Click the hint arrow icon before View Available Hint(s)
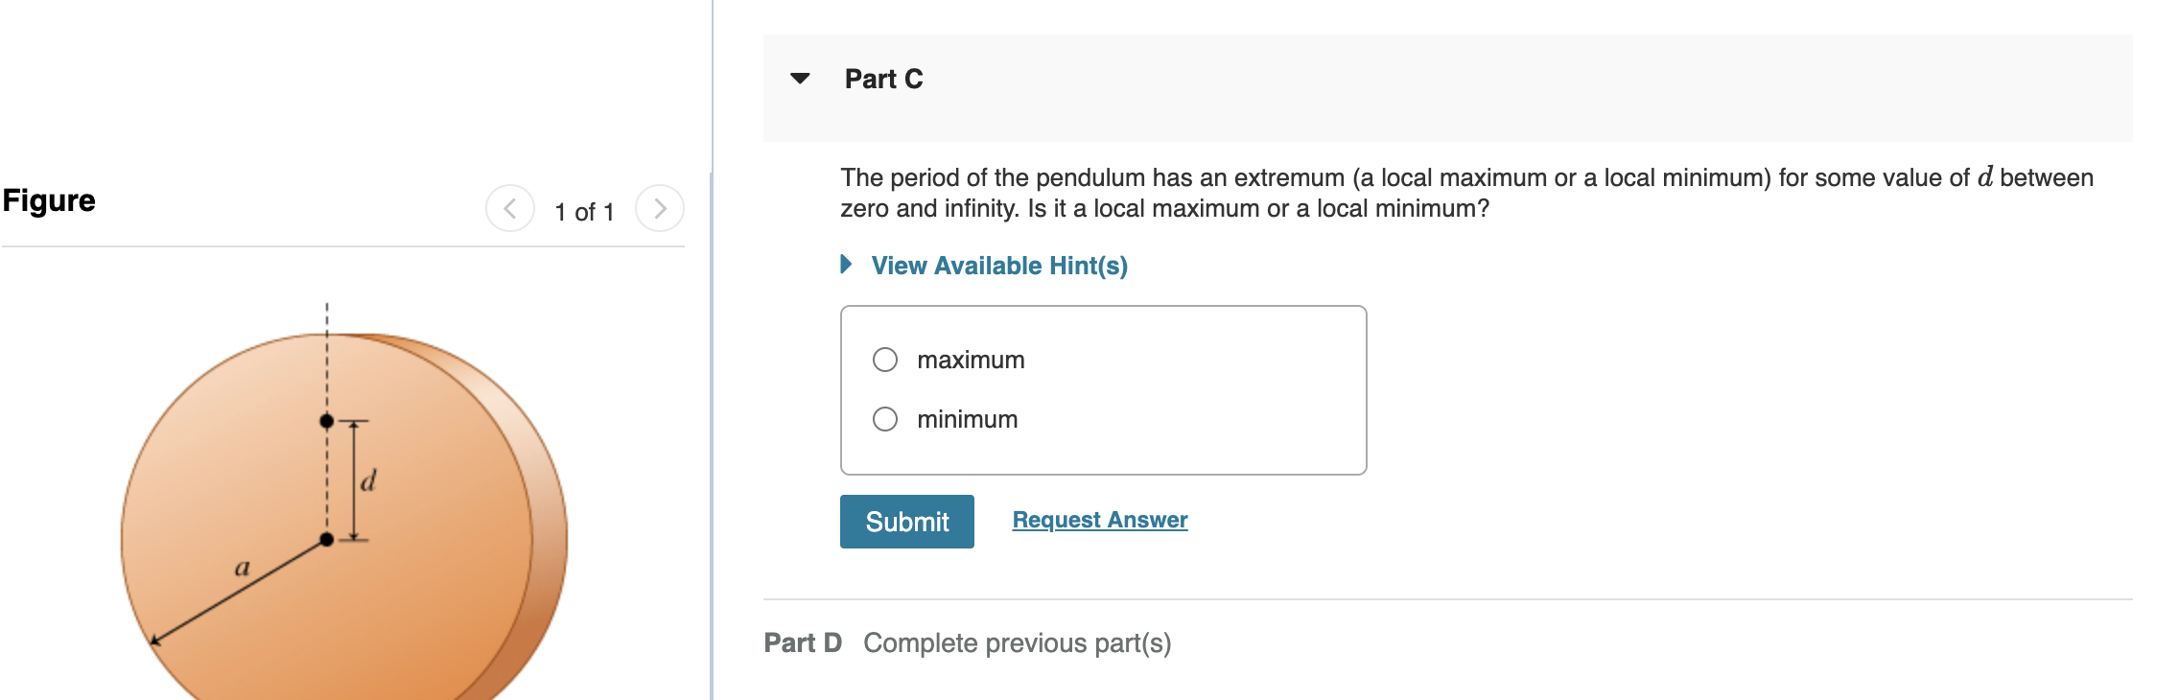This screenshot has height=700, width=2179. coord(845,265)
